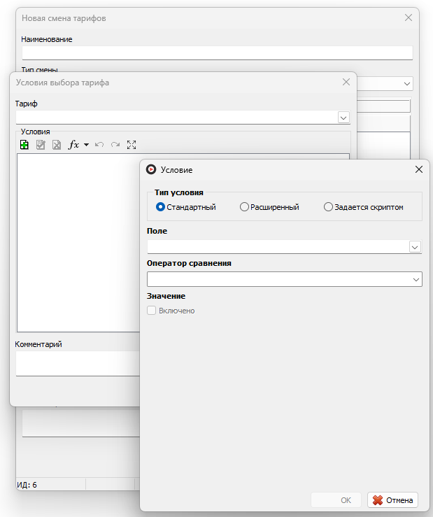
Task: Select the Расширенный radio button
Action: pos(244,207)
